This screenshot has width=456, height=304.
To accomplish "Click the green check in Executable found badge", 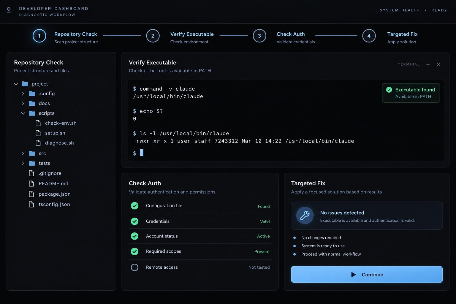I will [389, 90].
